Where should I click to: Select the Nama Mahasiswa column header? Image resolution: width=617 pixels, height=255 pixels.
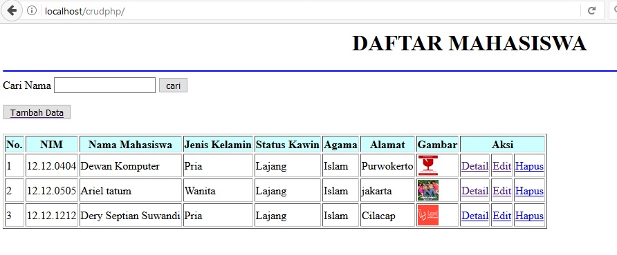130,144
